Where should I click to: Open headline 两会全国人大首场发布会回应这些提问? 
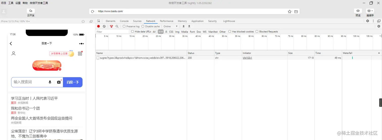tap(41, 118)
